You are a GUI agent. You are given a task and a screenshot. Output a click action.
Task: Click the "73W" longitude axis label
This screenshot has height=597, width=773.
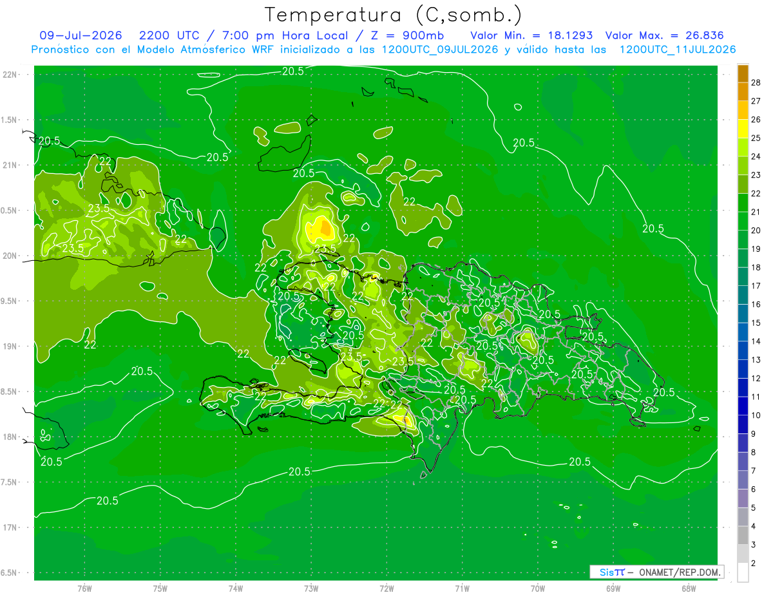click(311, 588)
